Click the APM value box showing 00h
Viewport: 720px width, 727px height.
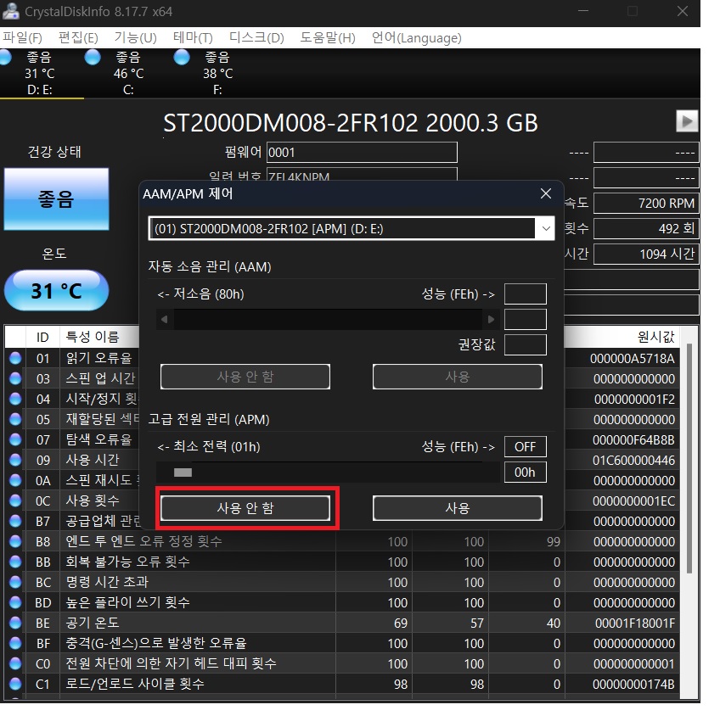[526, 473]
